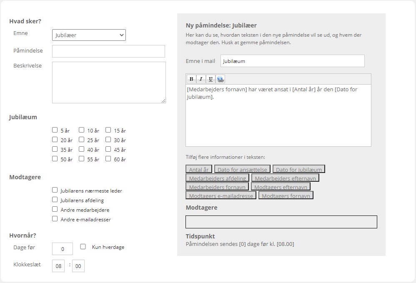Place cursor in the email body editor
Screen dimensions: 416x283
[x=278, y=115]
